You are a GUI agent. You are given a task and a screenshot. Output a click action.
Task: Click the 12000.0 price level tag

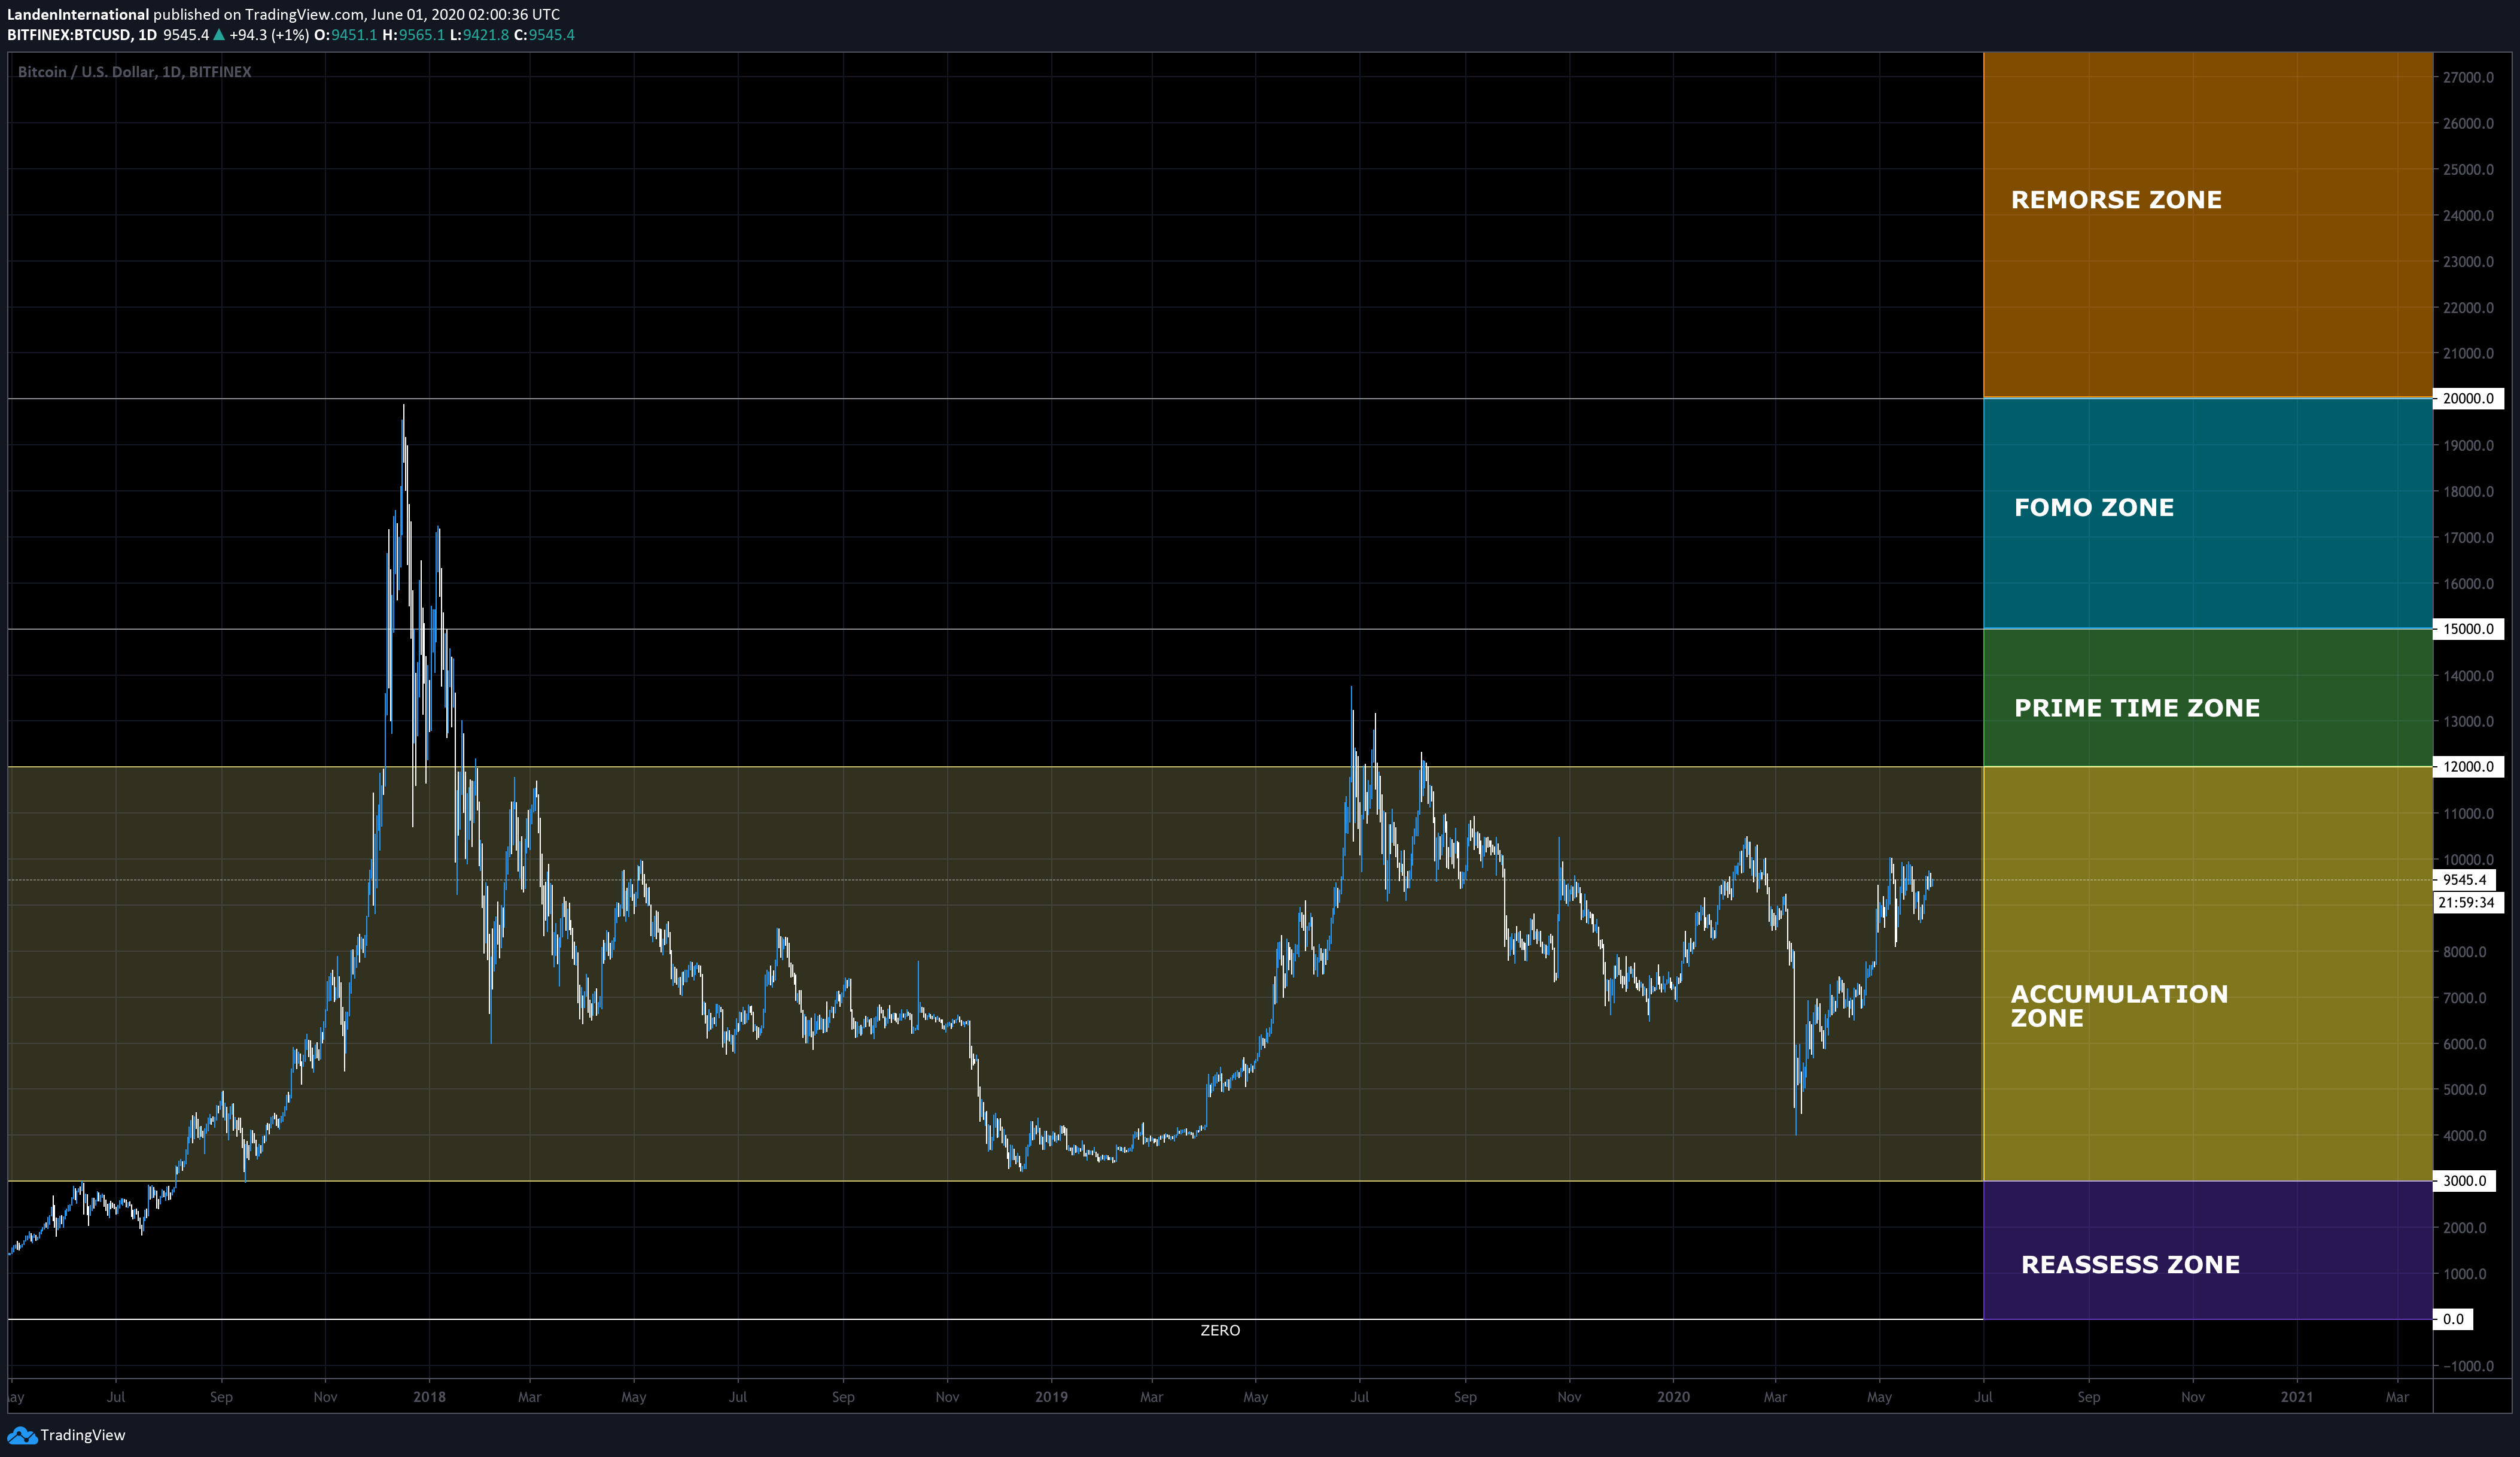2468,767
